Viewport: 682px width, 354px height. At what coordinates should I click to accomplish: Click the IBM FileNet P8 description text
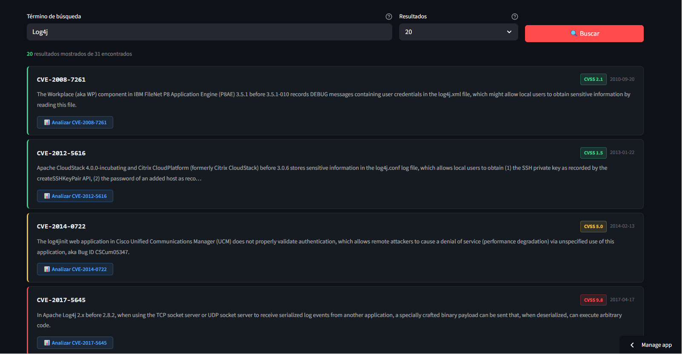(334, 100)
